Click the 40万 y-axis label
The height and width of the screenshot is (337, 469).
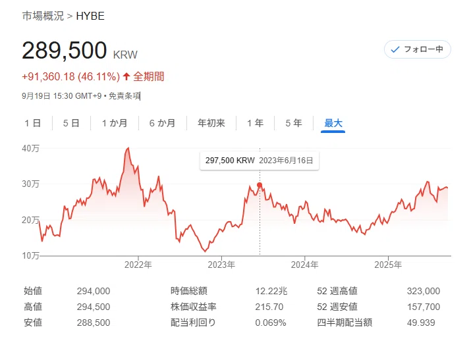point(30,148)
